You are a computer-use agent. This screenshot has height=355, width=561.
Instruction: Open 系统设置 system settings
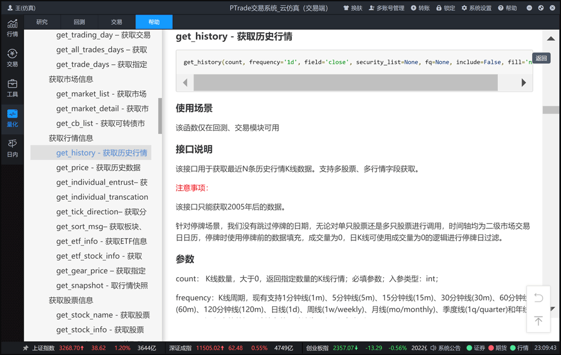pos(476,8)
